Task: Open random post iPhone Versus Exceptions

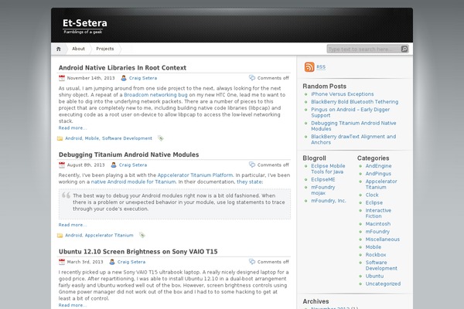Action: (343, 94)
